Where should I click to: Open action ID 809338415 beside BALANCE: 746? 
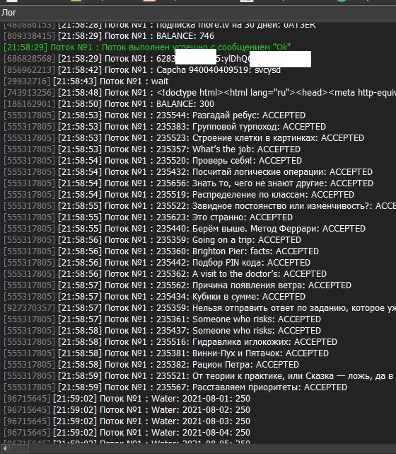click(x=29, y=36)
